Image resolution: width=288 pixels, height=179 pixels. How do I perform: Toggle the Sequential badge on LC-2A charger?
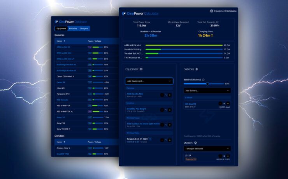(x=191, y=159)
